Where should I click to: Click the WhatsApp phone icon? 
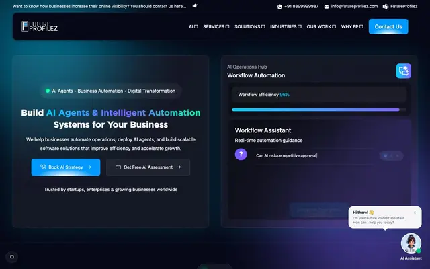pyautogui.click(x=279, y=7)
